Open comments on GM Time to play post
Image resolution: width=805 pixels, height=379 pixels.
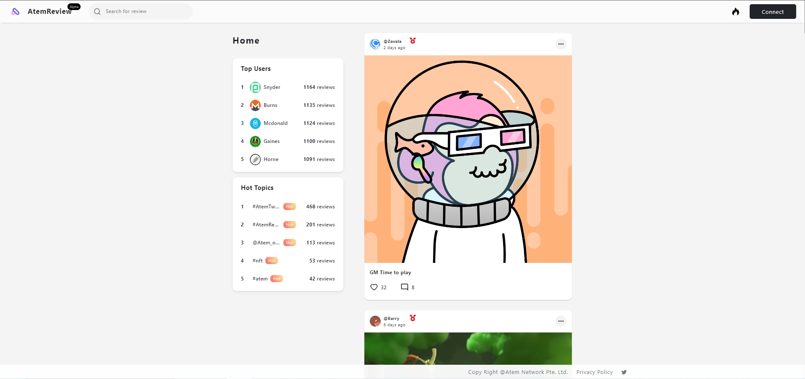[x=405, y=287]
